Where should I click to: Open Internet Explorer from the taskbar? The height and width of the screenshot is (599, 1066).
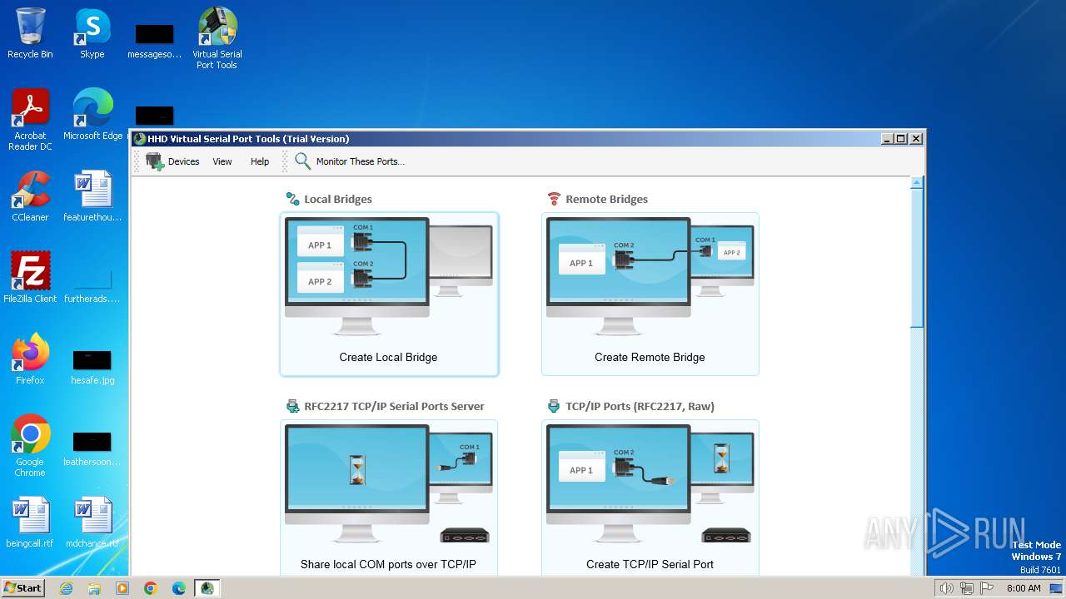(x=66, y=588)
